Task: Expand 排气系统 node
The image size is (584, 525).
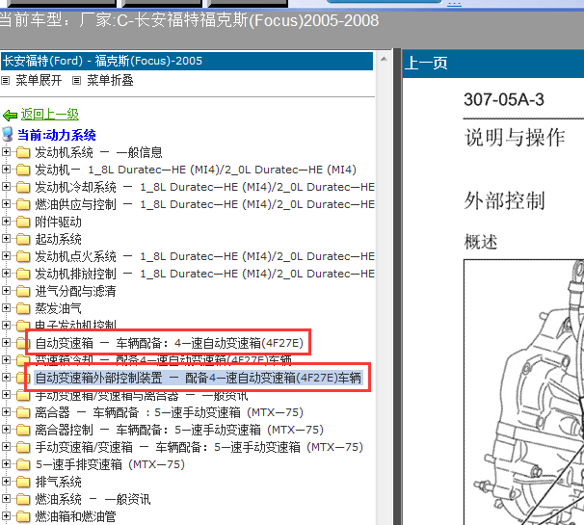Action: point(6,482)
